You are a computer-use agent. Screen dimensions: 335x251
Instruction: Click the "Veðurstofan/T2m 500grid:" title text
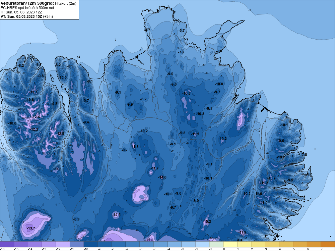27,3
